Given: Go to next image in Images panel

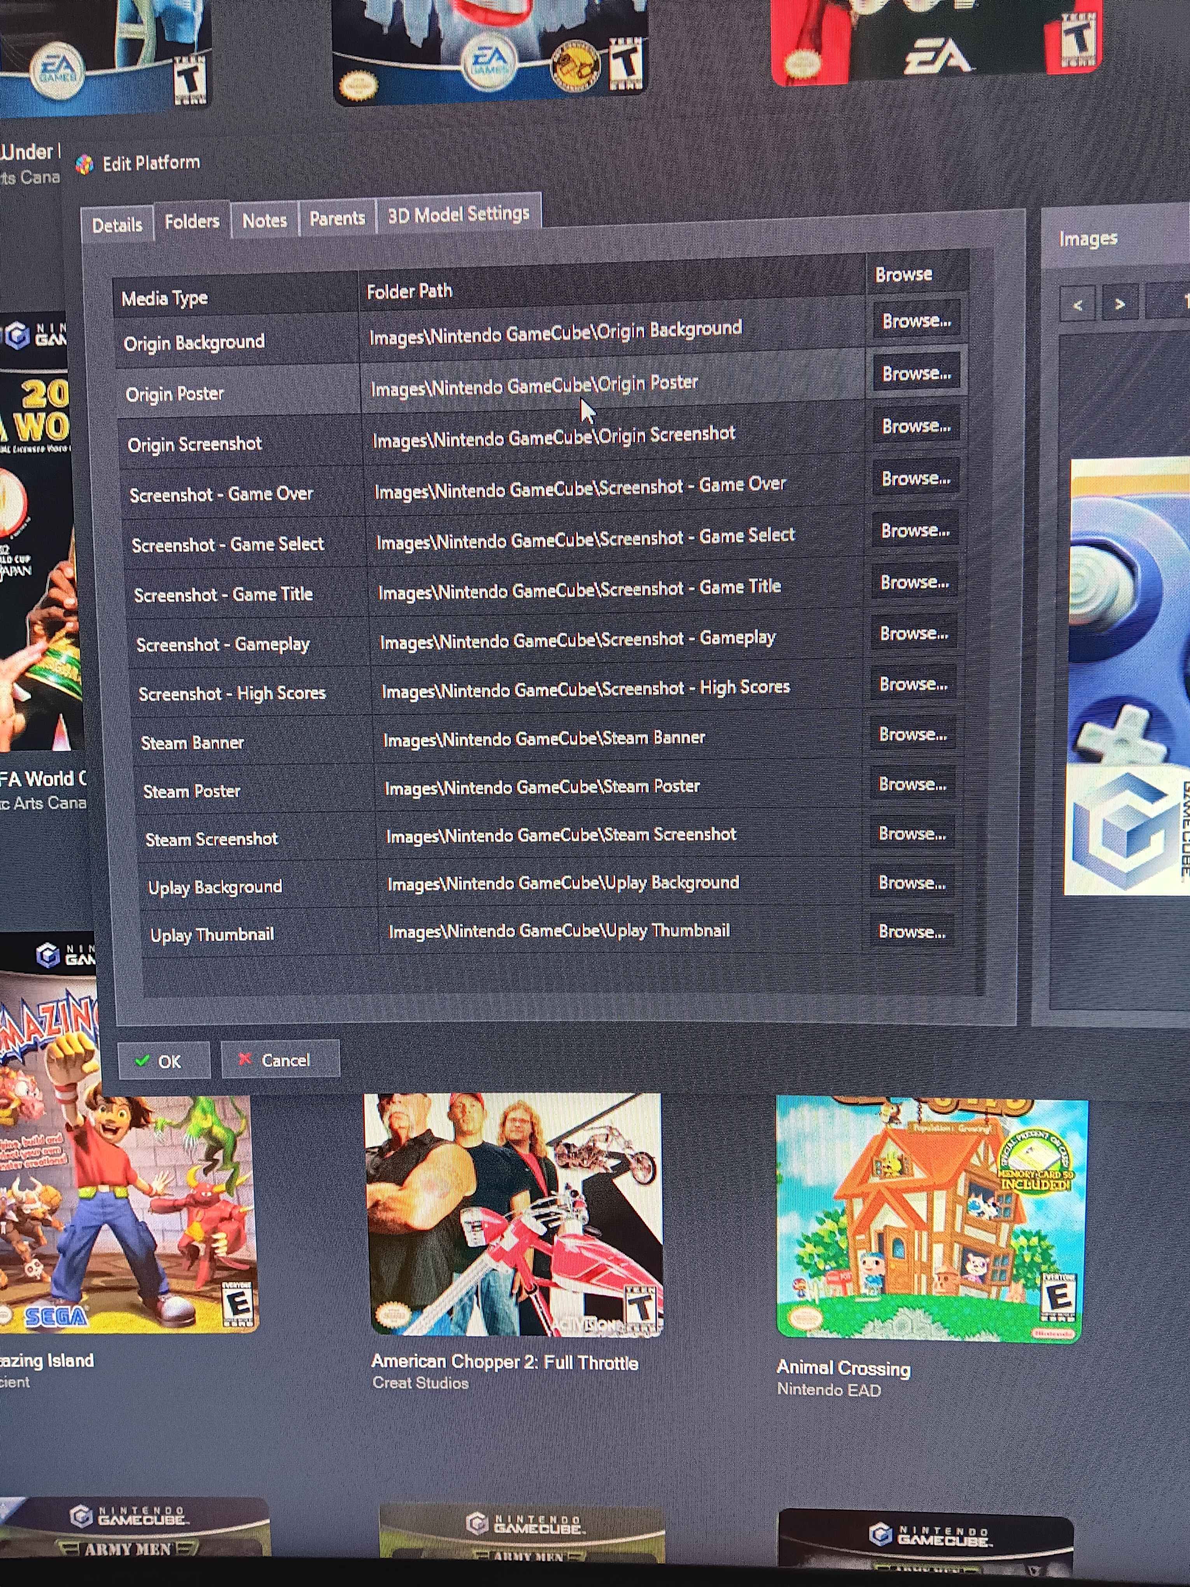Looking at the screenshot, I should pos(1120,303).
